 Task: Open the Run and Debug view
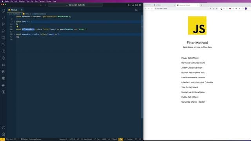4,31
